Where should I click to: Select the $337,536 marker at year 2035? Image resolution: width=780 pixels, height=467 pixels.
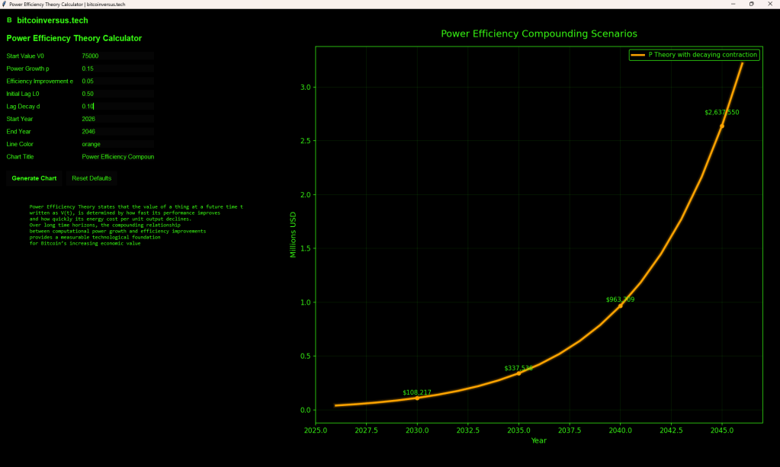coord(519,373)
